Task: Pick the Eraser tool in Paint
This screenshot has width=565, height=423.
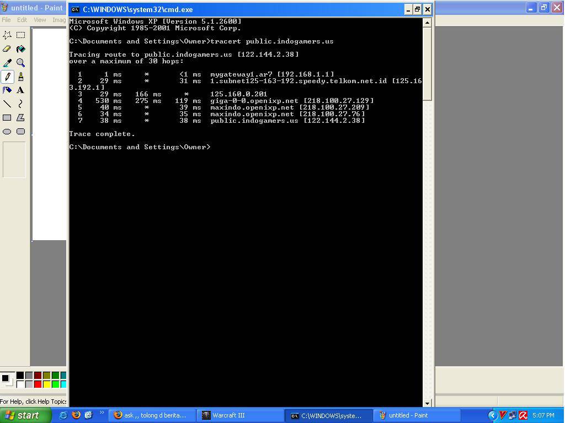Action: pyautogui.click(x=7, y=49)
